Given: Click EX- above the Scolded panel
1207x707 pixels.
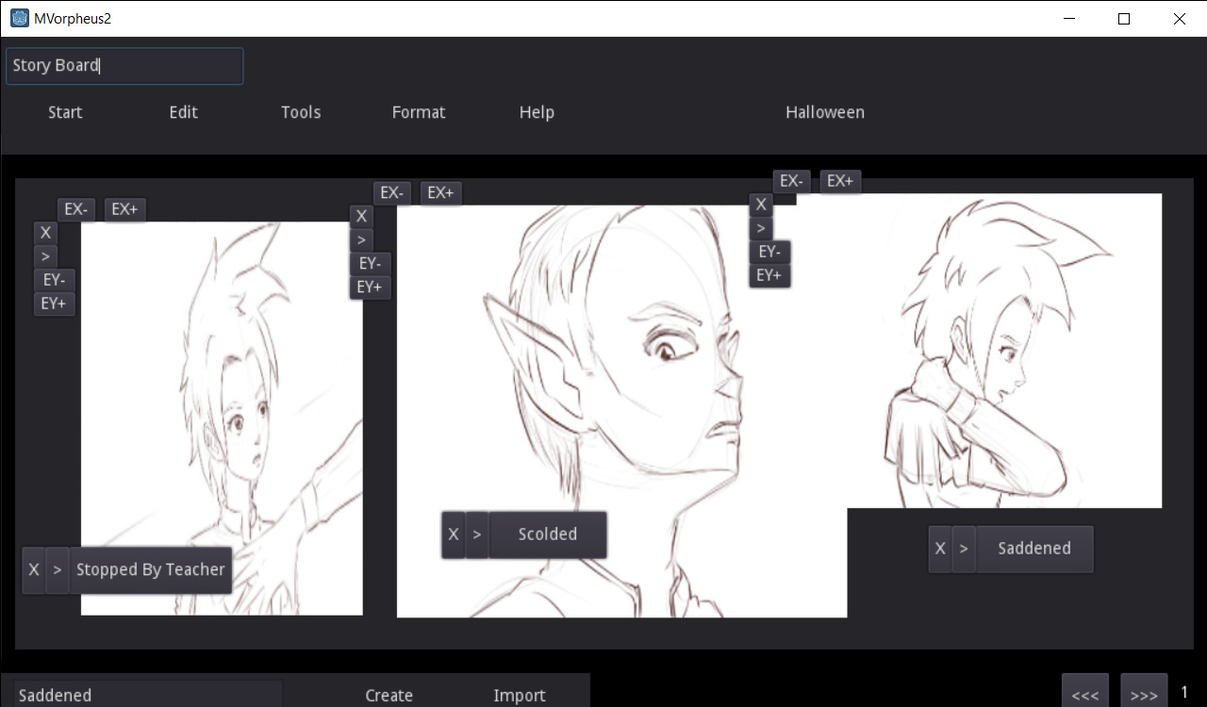Looking at the screenshot, I should tap(392, 192).
